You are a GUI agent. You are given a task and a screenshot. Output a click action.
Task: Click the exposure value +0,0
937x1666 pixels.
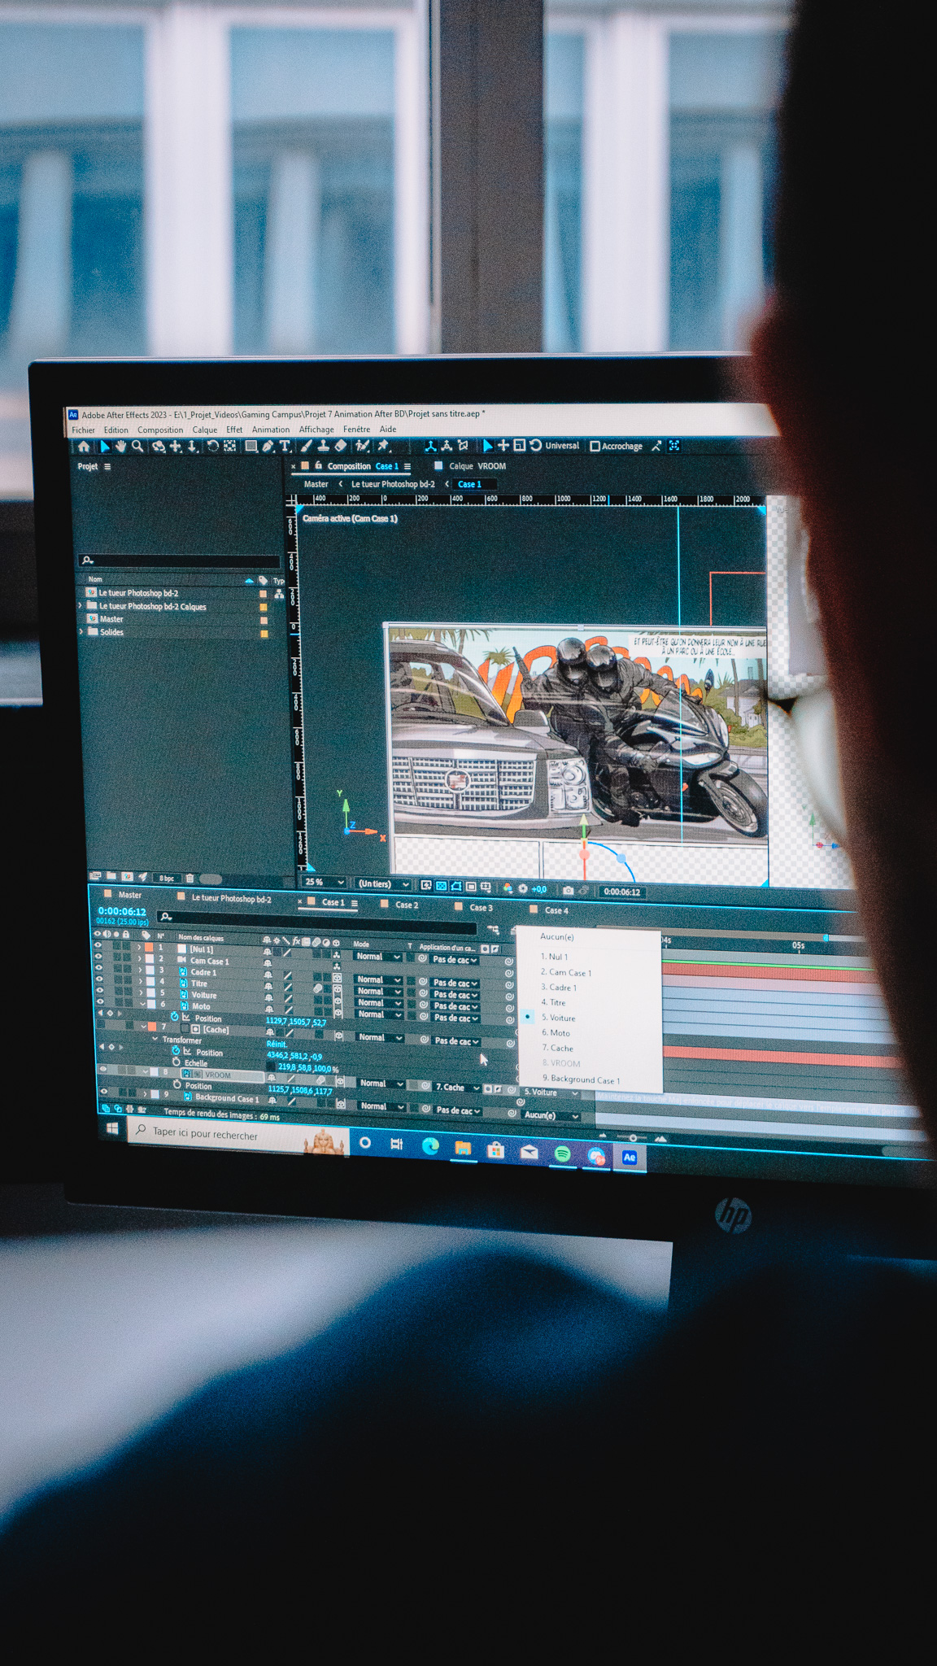coord(538,889)
